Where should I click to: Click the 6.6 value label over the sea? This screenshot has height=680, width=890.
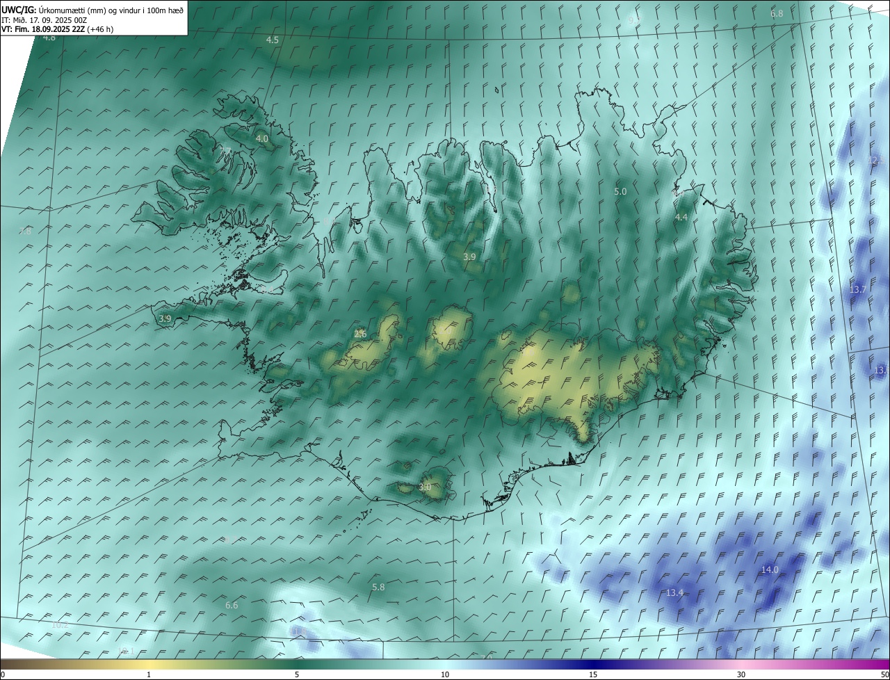pos(232,605)
